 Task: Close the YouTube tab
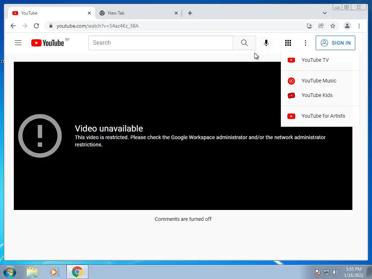coord(89,13)
